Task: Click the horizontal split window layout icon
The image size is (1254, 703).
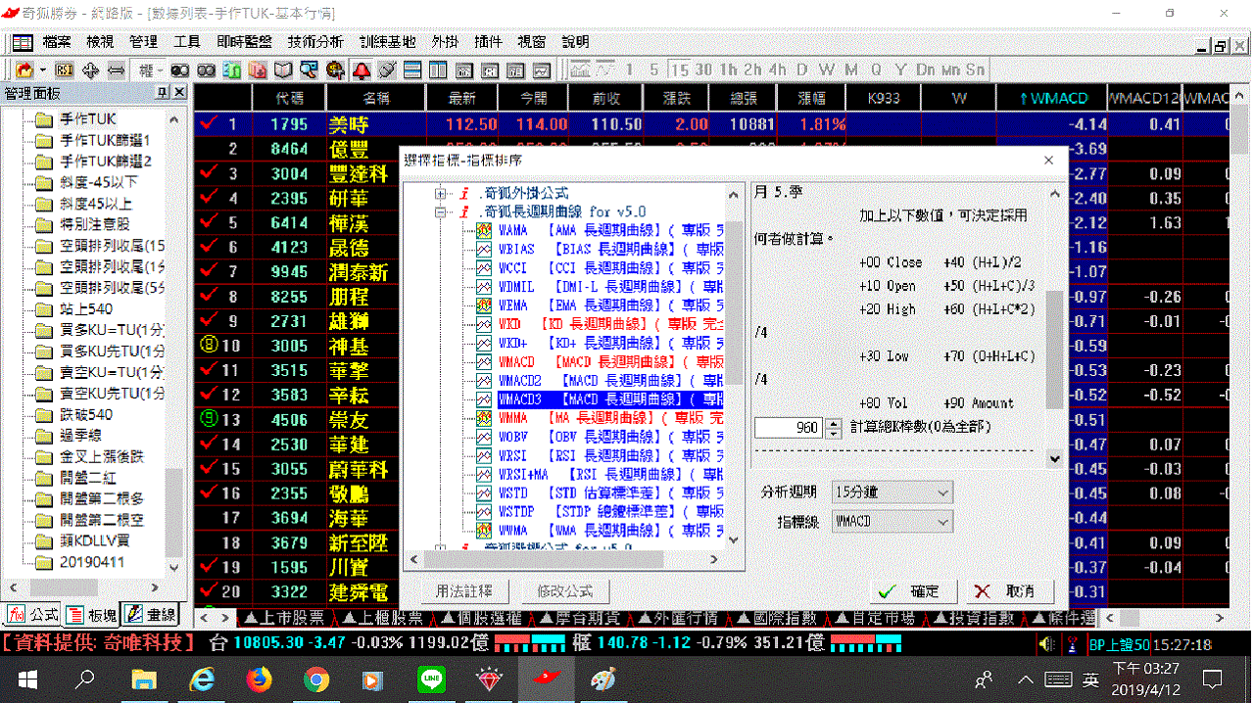Action: [x=412, y=70]
